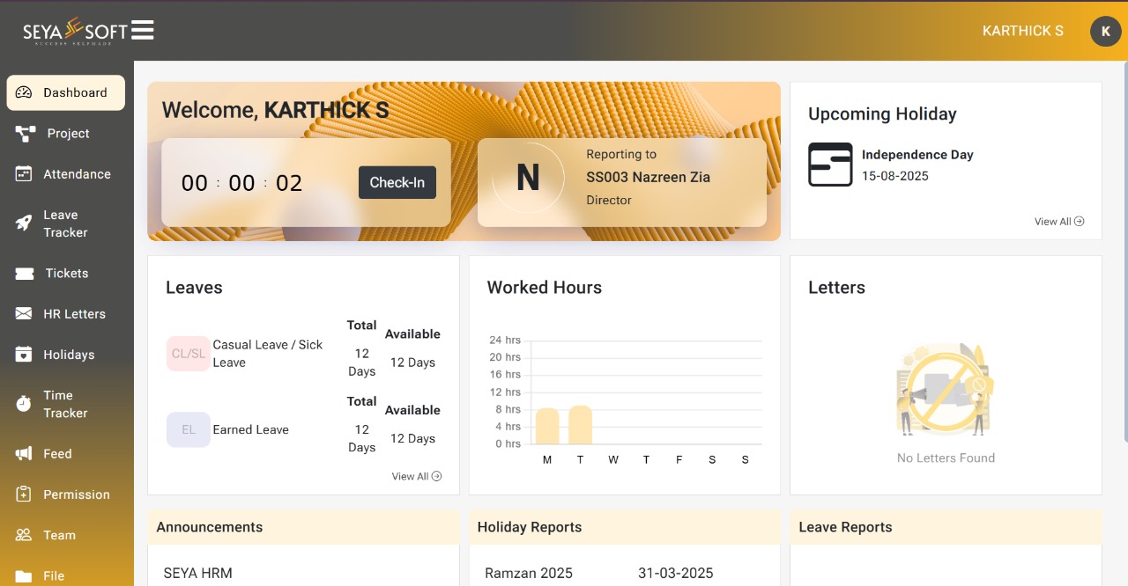Go to HR Letters menu item
This screenshot has height=586, width=1128.
pos(66,314)
